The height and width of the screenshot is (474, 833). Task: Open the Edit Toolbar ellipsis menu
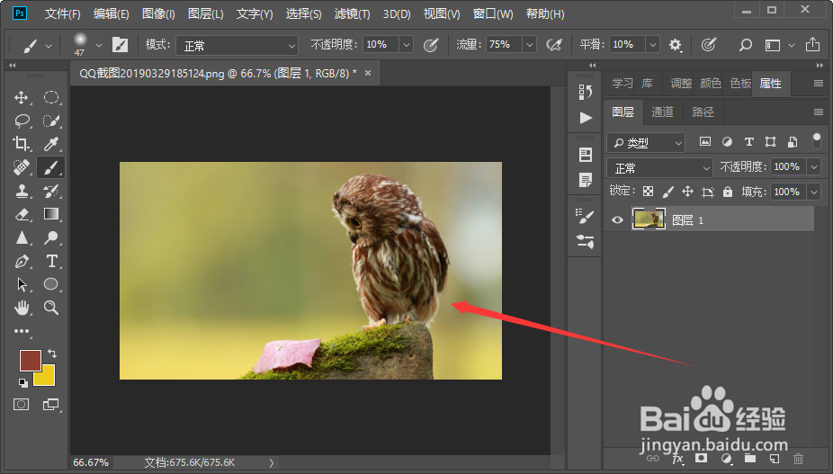[x=22, y=331]
